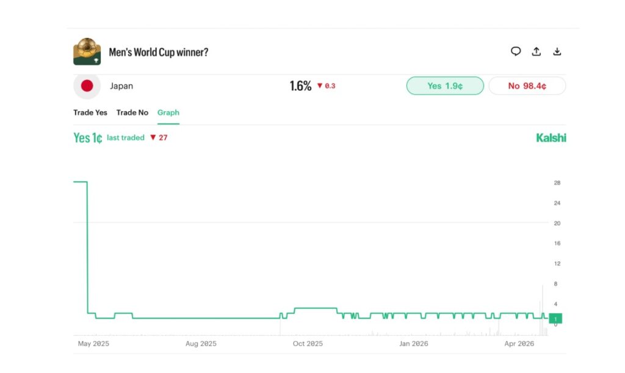This screenshot has width=625, height=373.
Task: Click the Japan country label
Action: point(121,86)
